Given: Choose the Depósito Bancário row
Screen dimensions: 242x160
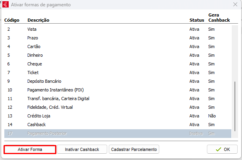Looking at the screenshot, I should tap(44, 81).
